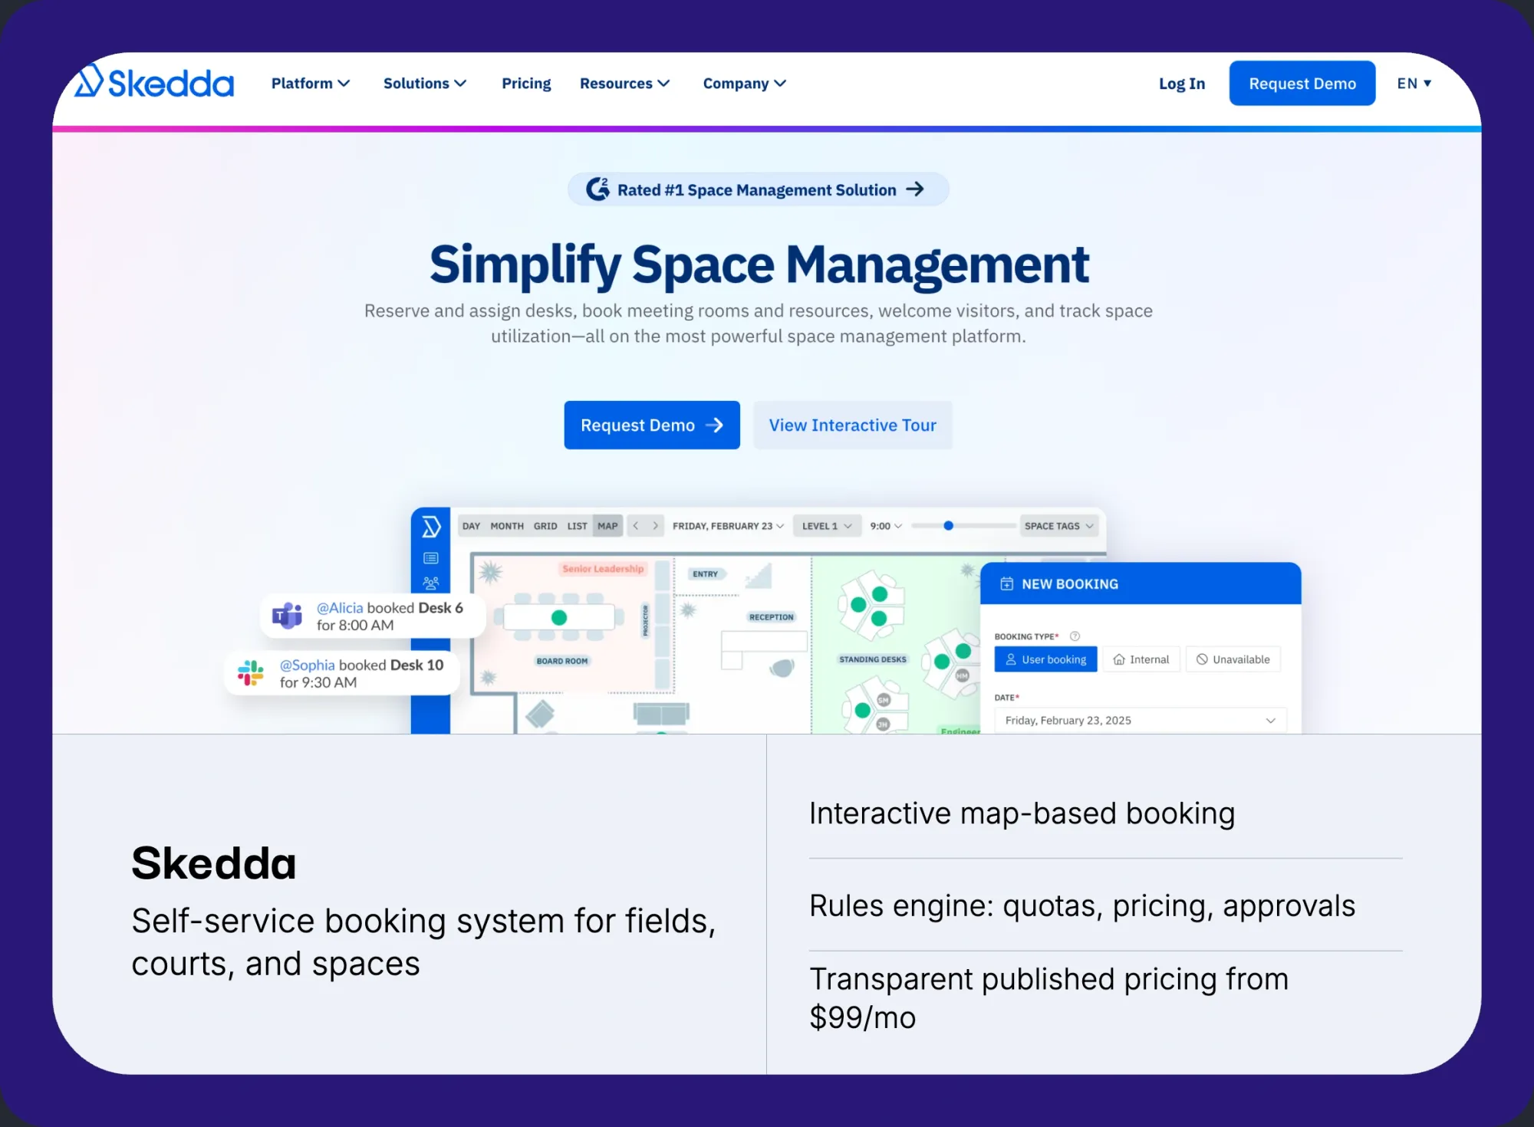Screen dimensions: 1534x1127
Task: Open the EN language selector
Action: (x=1414, y=84)
